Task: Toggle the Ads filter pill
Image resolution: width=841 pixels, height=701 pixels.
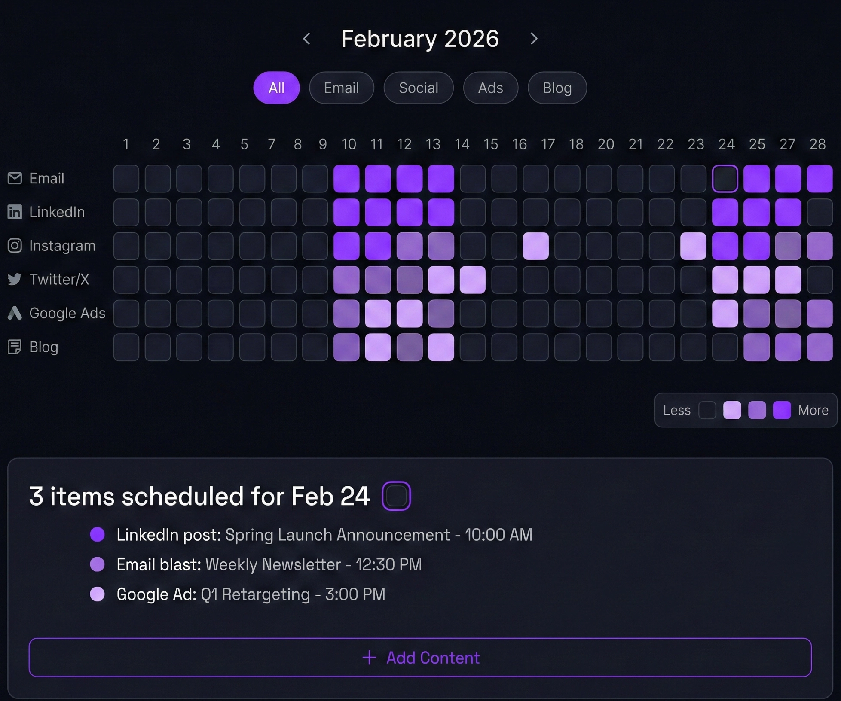Action: pyautogui.click(x=490, y=88)
